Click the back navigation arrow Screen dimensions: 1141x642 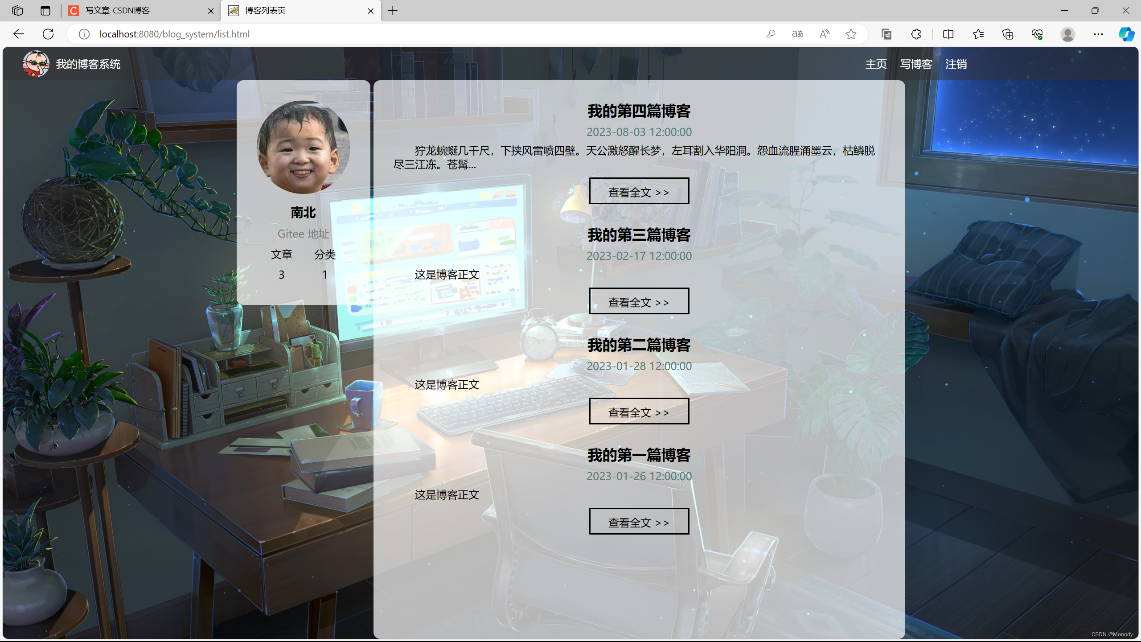click(x=19, y=34)
